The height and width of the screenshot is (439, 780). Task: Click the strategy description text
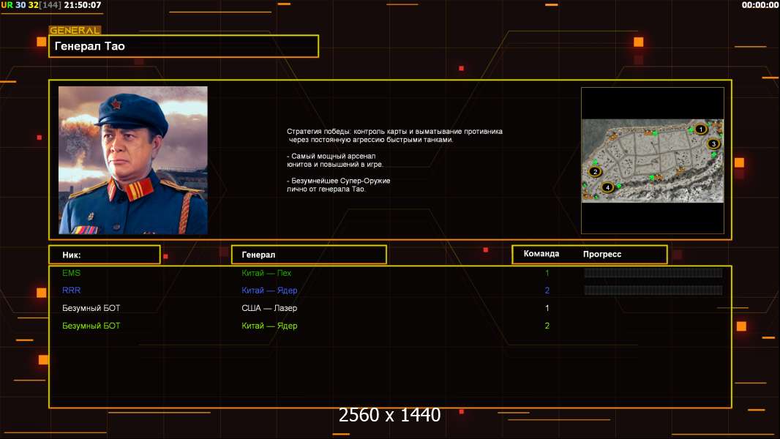pyautogui.click(x=394, y=160)
